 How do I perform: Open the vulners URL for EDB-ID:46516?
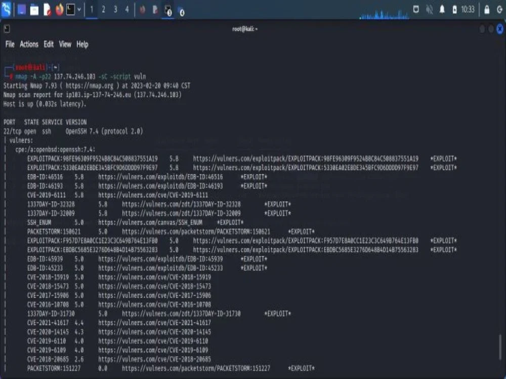pyautogui.click(x=160, y=177)
